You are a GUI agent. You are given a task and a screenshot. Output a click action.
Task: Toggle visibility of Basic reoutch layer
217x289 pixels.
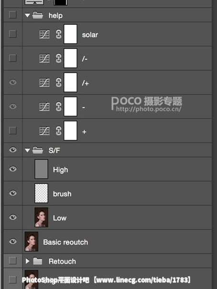point(13,241)
